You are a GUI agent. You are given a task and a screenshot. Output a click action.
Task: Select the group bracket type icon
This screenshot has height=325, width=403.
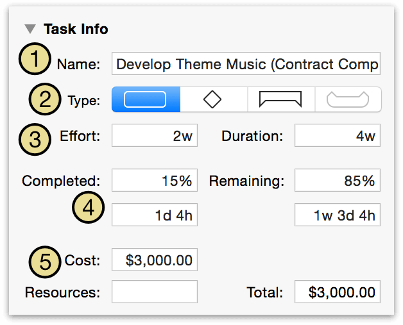coord(280,99)
